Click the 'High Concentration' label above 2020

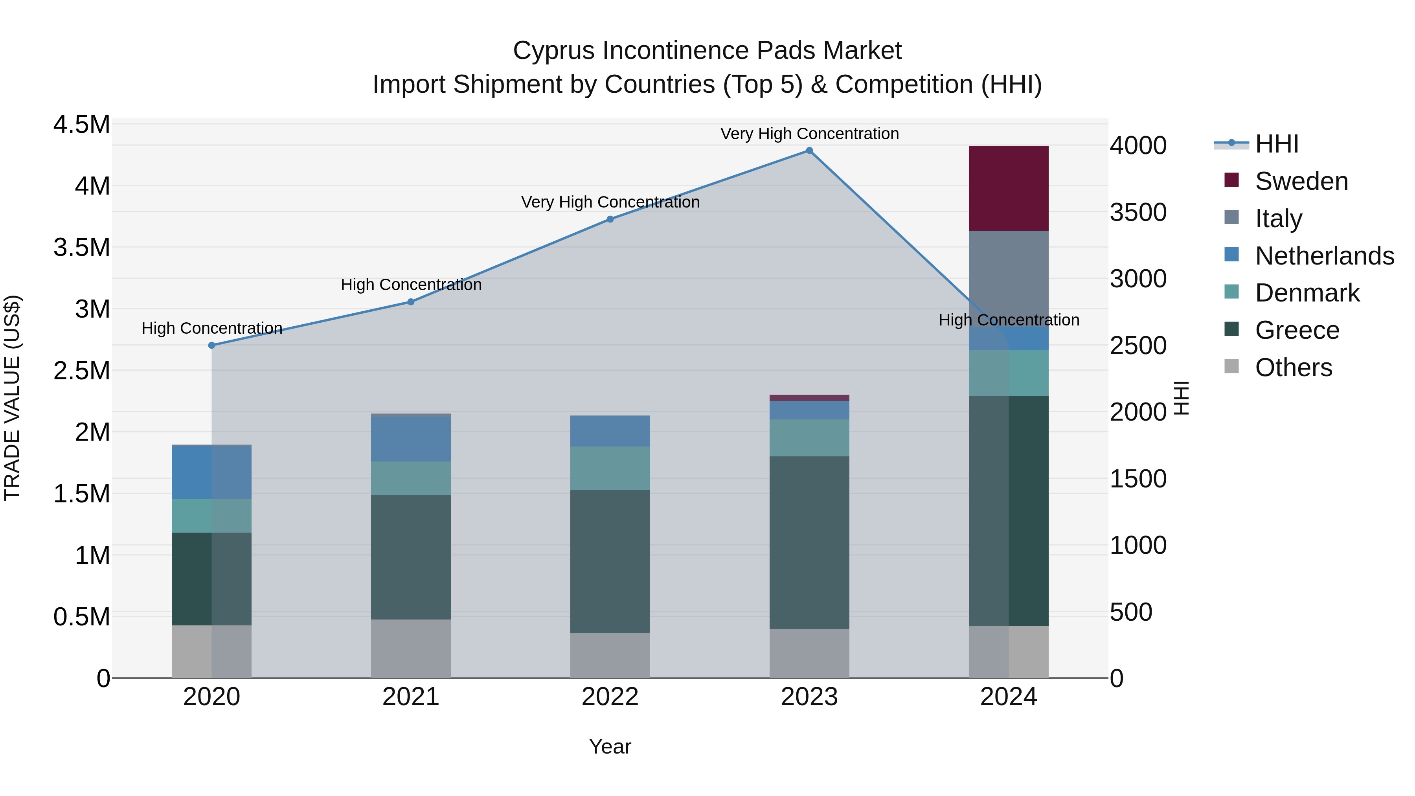[212, 328]
